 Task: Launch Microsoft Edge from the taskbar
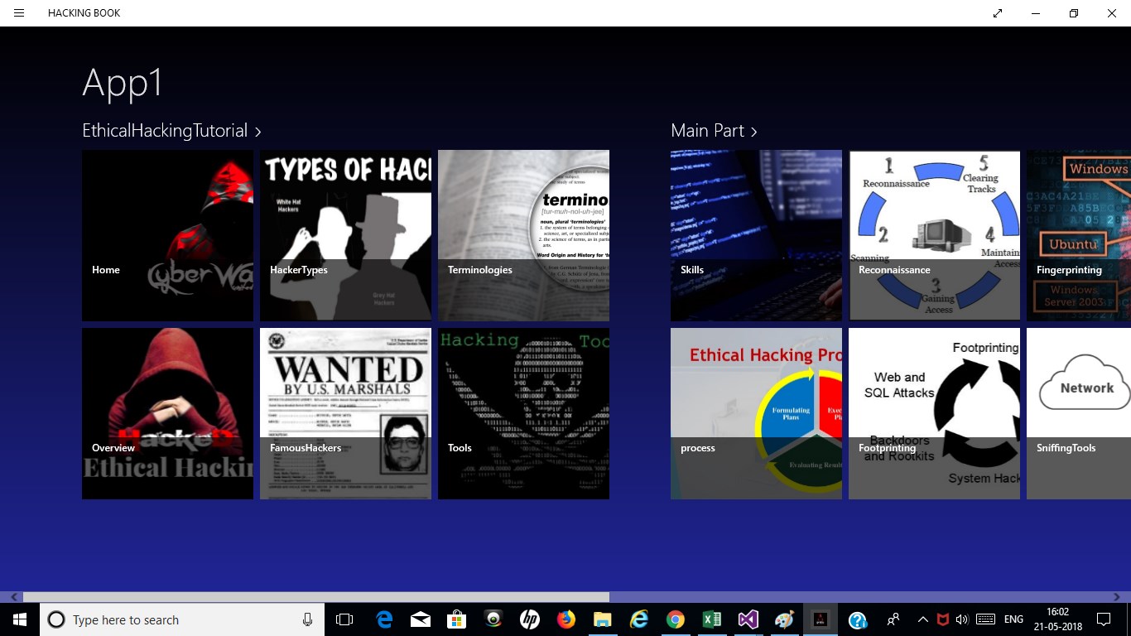click(383, 619)
